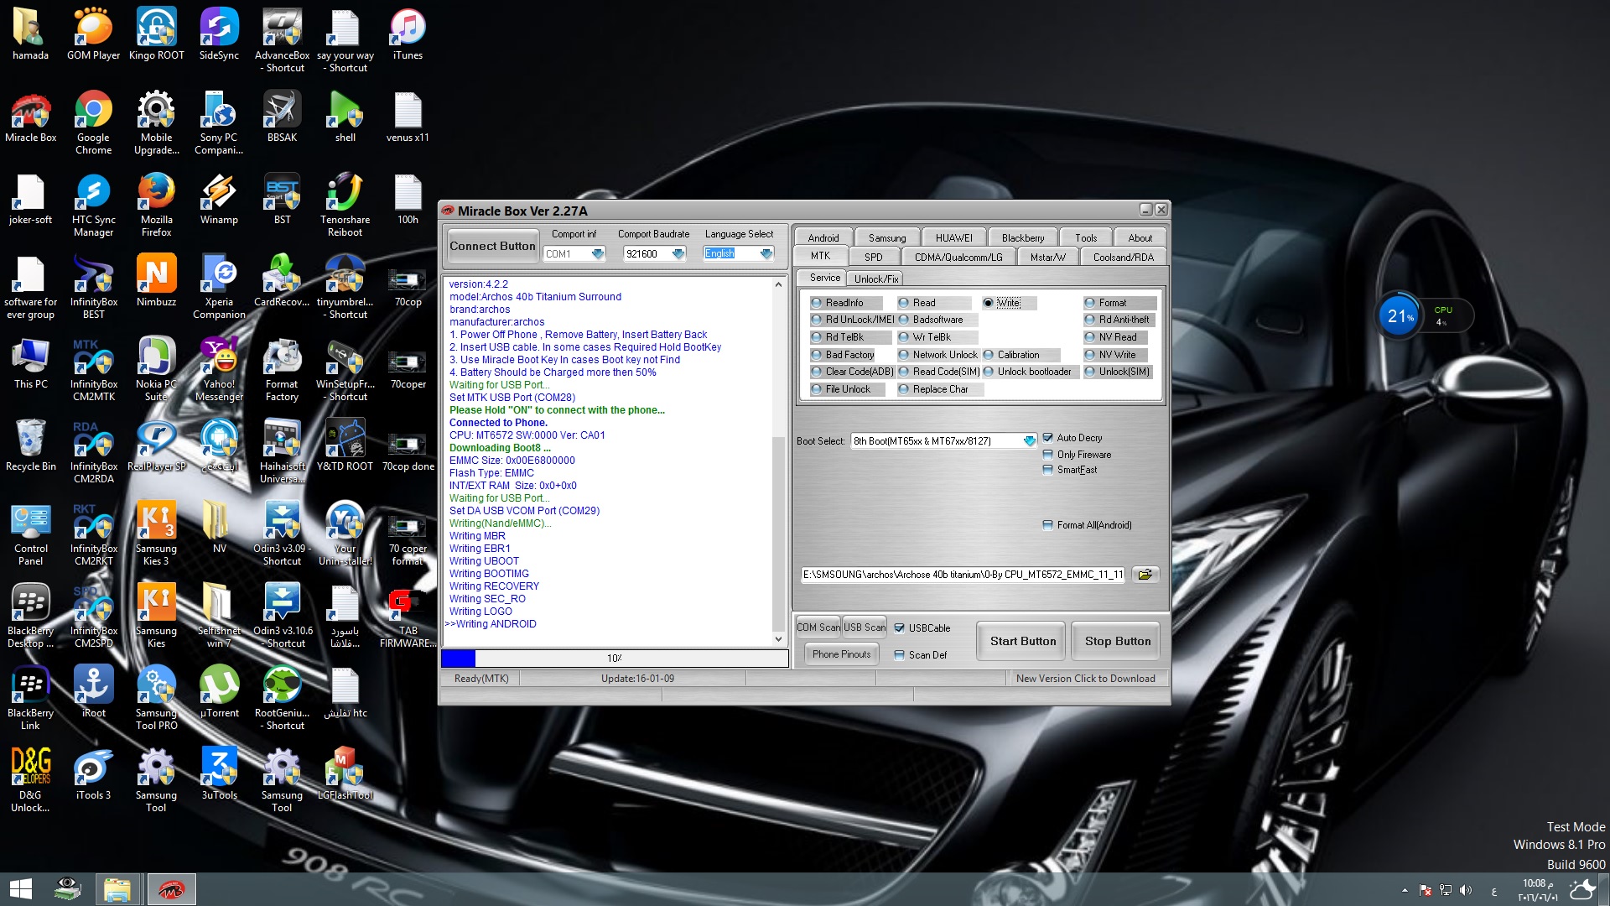Launch SideSync desktop shortcut
Image resolution: width=1610 pixels, height=906 pixels.
(x=219, y=35)
